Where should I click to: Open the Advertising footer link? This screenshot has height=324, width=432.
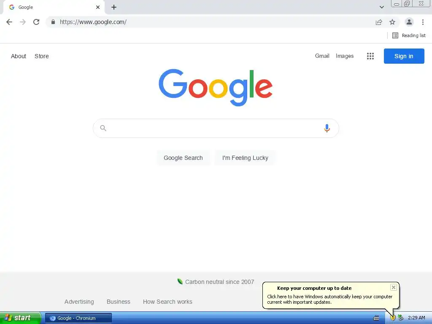[x=79, y=302]
